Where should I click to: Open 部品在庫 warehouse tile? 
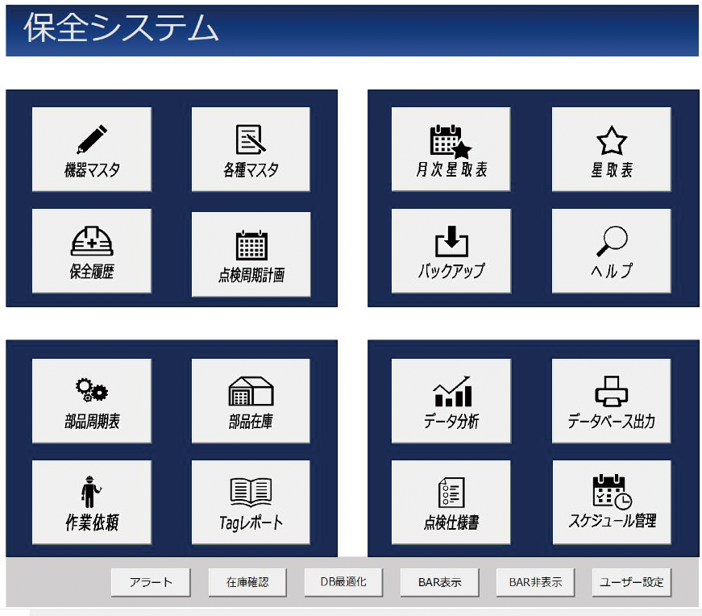click(251, 401)
